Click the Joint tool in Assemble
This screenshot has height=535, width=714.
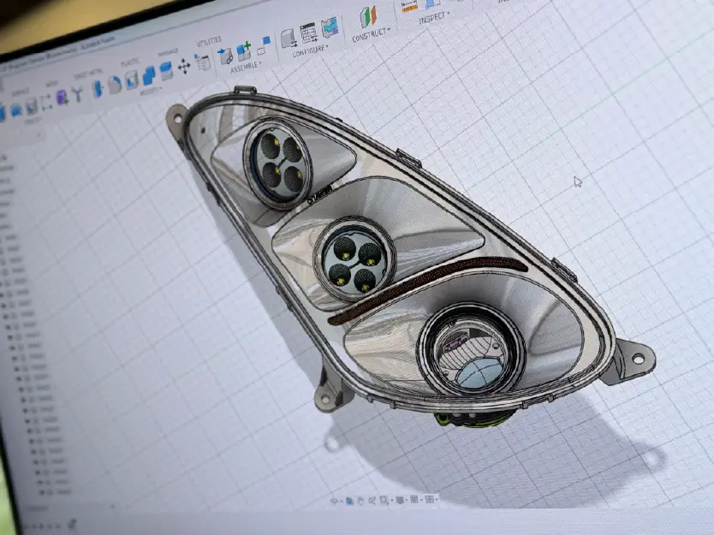[x=225, y=56]
